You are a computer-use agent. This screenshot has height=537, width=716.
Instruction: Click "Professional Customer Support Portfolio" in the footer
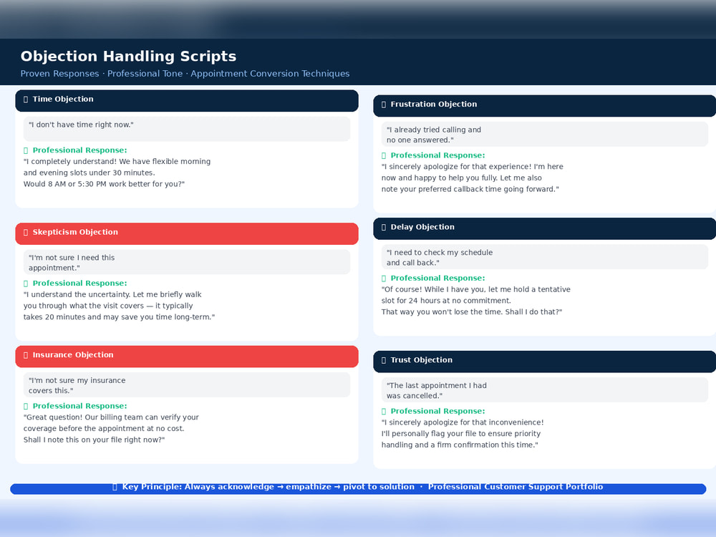click(x=515, y=487)
